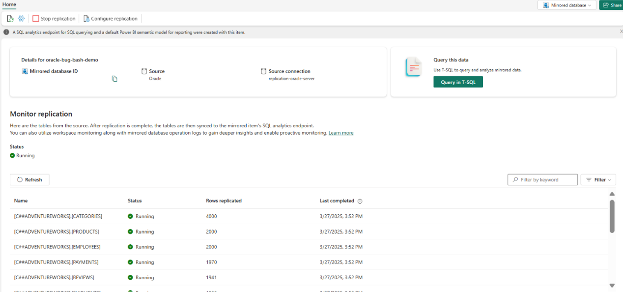
Task: Click the info icon beside Last completed
Action: coord(360,201)
